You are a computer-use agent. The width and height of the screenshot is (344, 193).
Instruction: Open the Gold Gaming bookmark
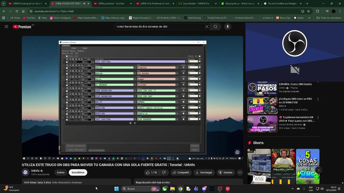point(192,18)
